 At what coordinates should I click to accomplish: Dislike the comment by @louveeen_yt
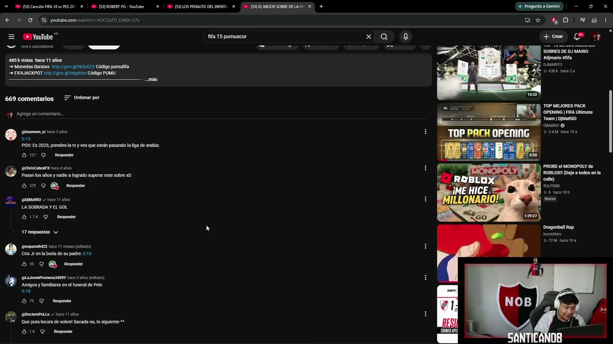click(43, 155)
